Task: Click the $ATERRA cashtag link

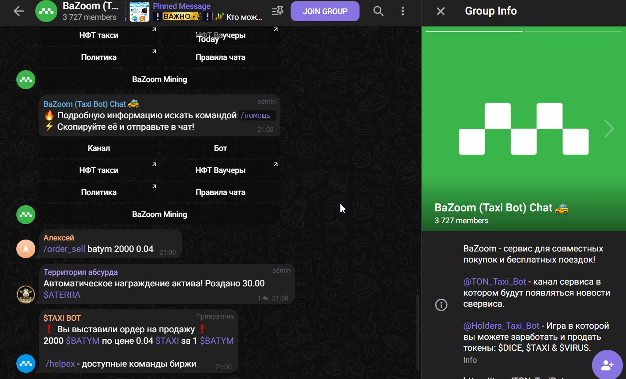Action: pyautogui.click(x=62, y=295)
